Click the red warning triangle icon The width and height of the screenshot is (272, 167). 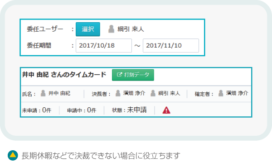click(x=166, y=110)
